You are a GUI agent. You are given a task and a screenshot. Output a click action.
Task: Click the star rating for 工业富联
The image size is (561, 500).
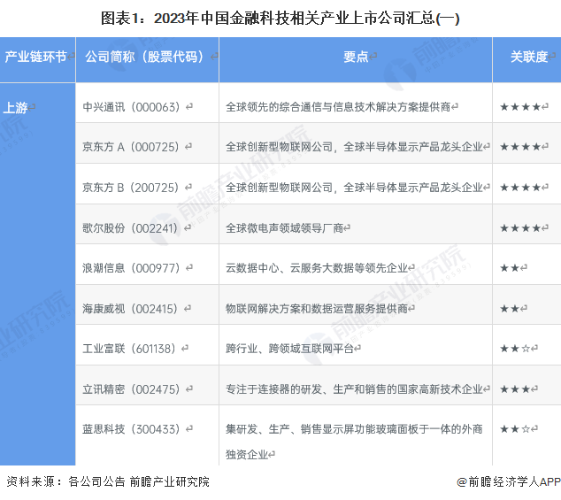coord(515,349)
